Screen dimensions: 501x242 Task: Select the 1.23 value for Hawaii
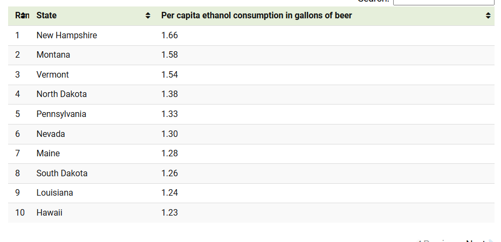pos(169,213)
